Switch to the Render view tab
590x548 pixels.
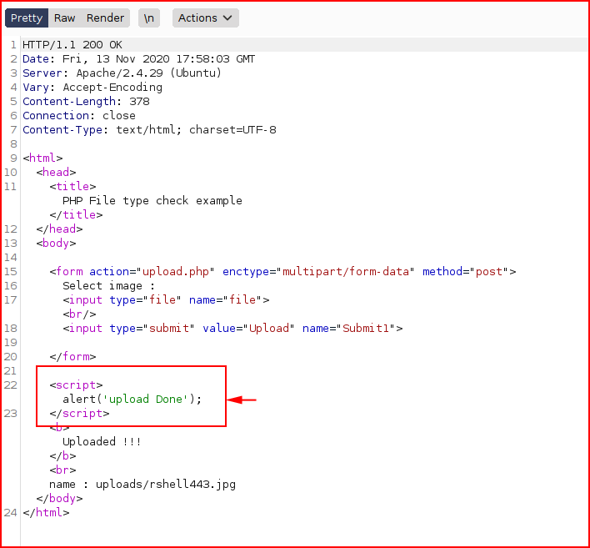tap(105, 18)
